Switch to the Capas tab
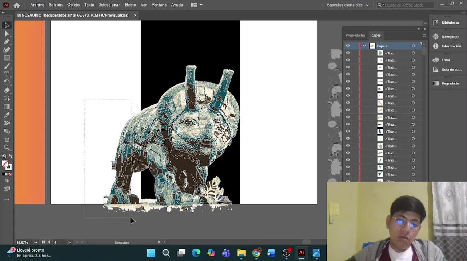467x261 pixels. [376, 36]
